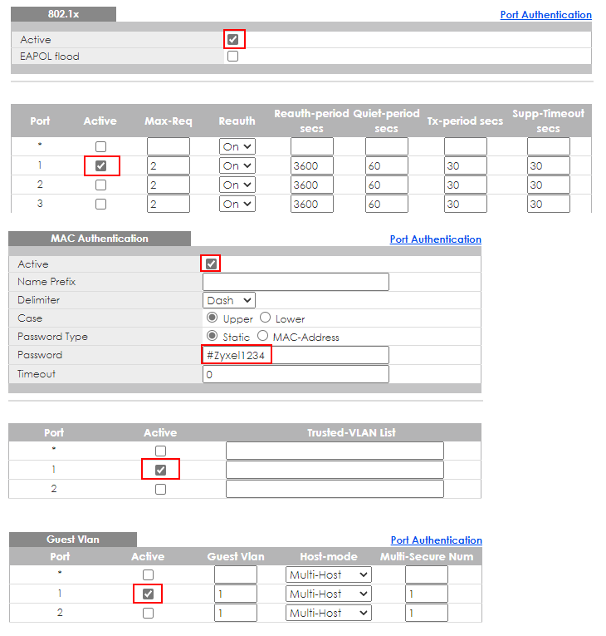
Task: Uncheck MAC Authentication Active checkbox
Action: [x=211, y=264]
